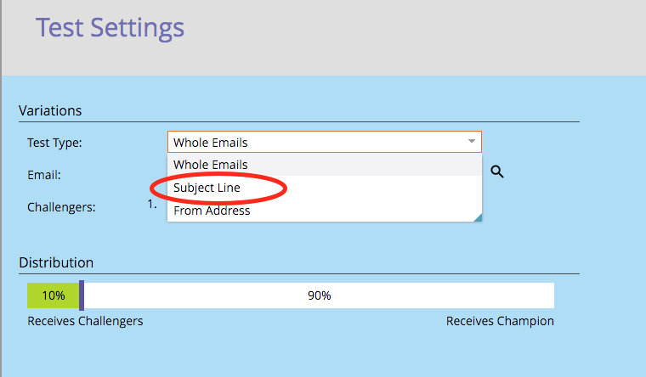This screenshot has width=646, height=377.
Task: Click the Test Type label
Action: click(x=54, y=143)
